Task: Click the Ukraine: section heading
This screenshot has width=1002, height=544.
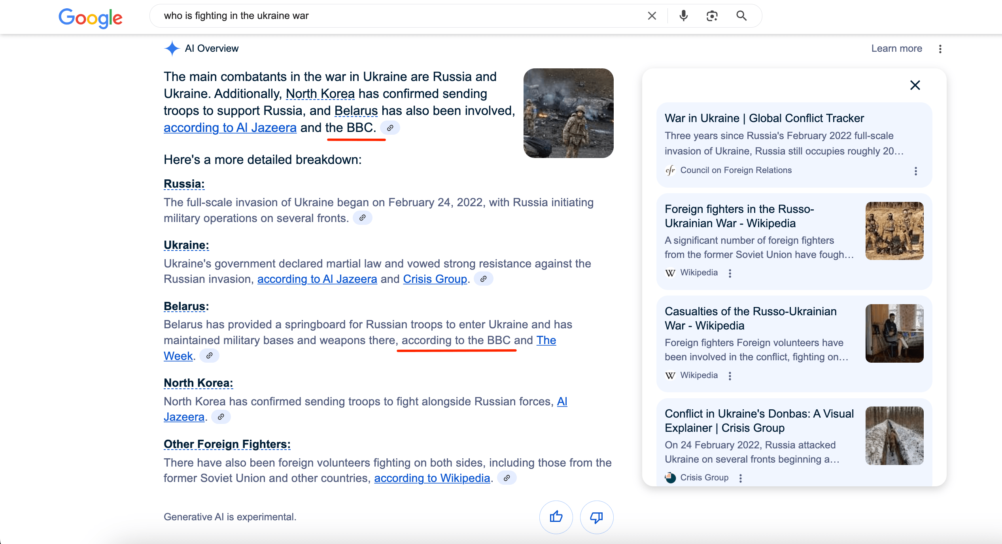Action: coord(186,245)
